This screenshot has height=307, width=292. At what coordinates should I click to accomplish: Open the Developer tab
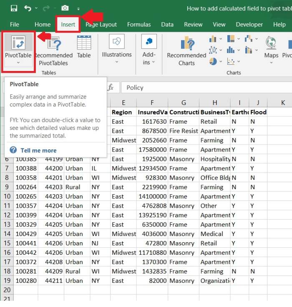point(249,25)
